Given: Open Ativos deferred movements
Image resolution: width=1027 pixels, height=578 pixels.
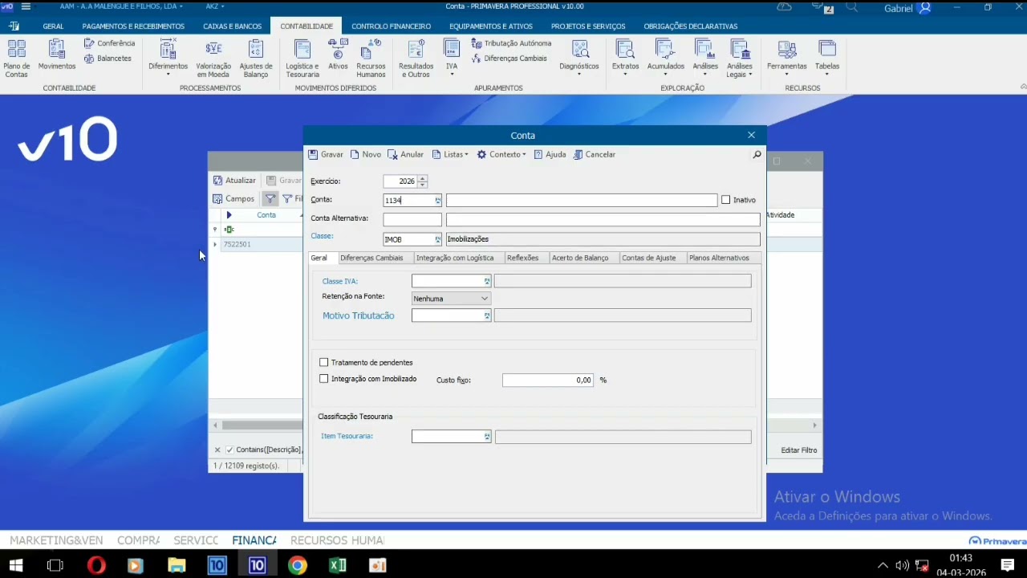Looking at the screenshot, I should (338, 55).
